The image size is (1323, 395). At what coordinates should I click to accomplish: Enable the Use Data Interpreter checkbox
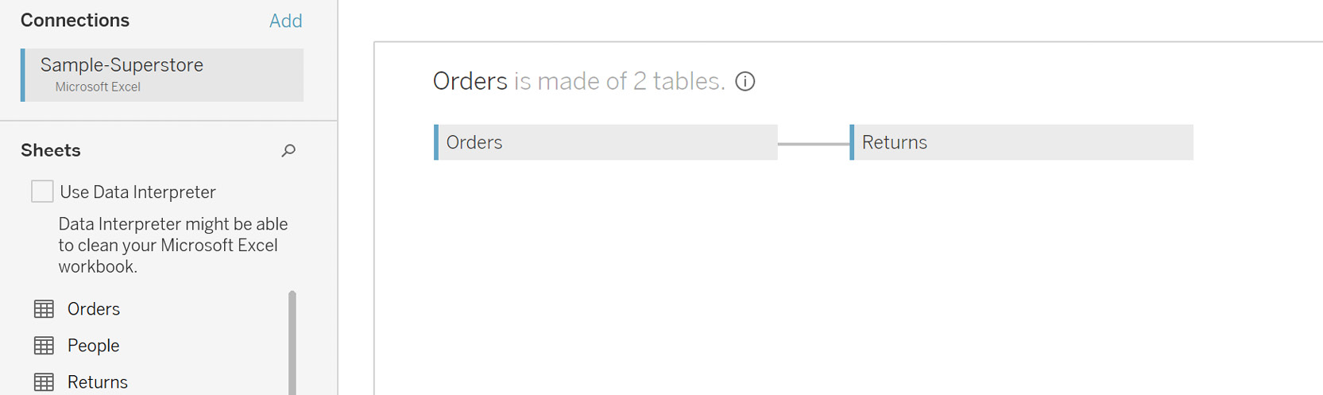42,192
